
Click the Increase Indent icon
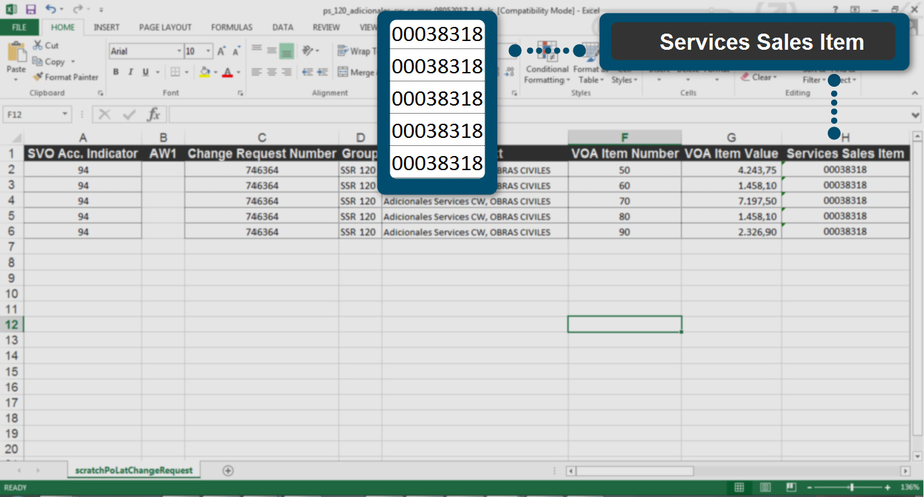324,72
